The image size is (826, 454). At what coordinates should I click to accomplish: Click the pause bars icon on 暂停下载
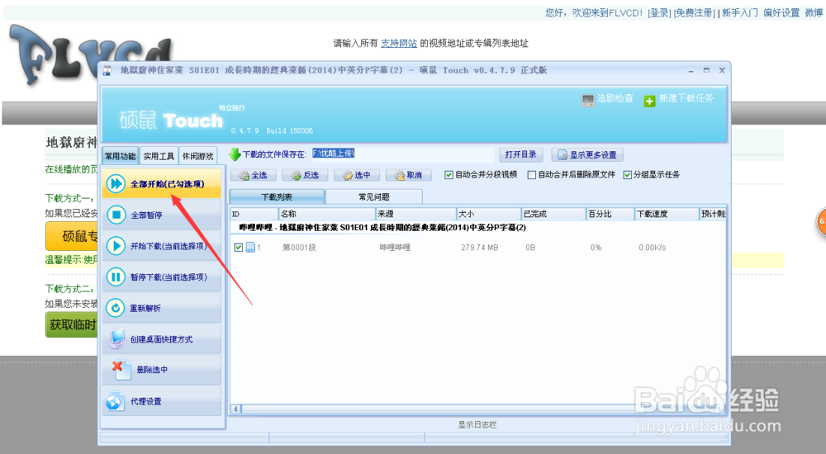116,277
